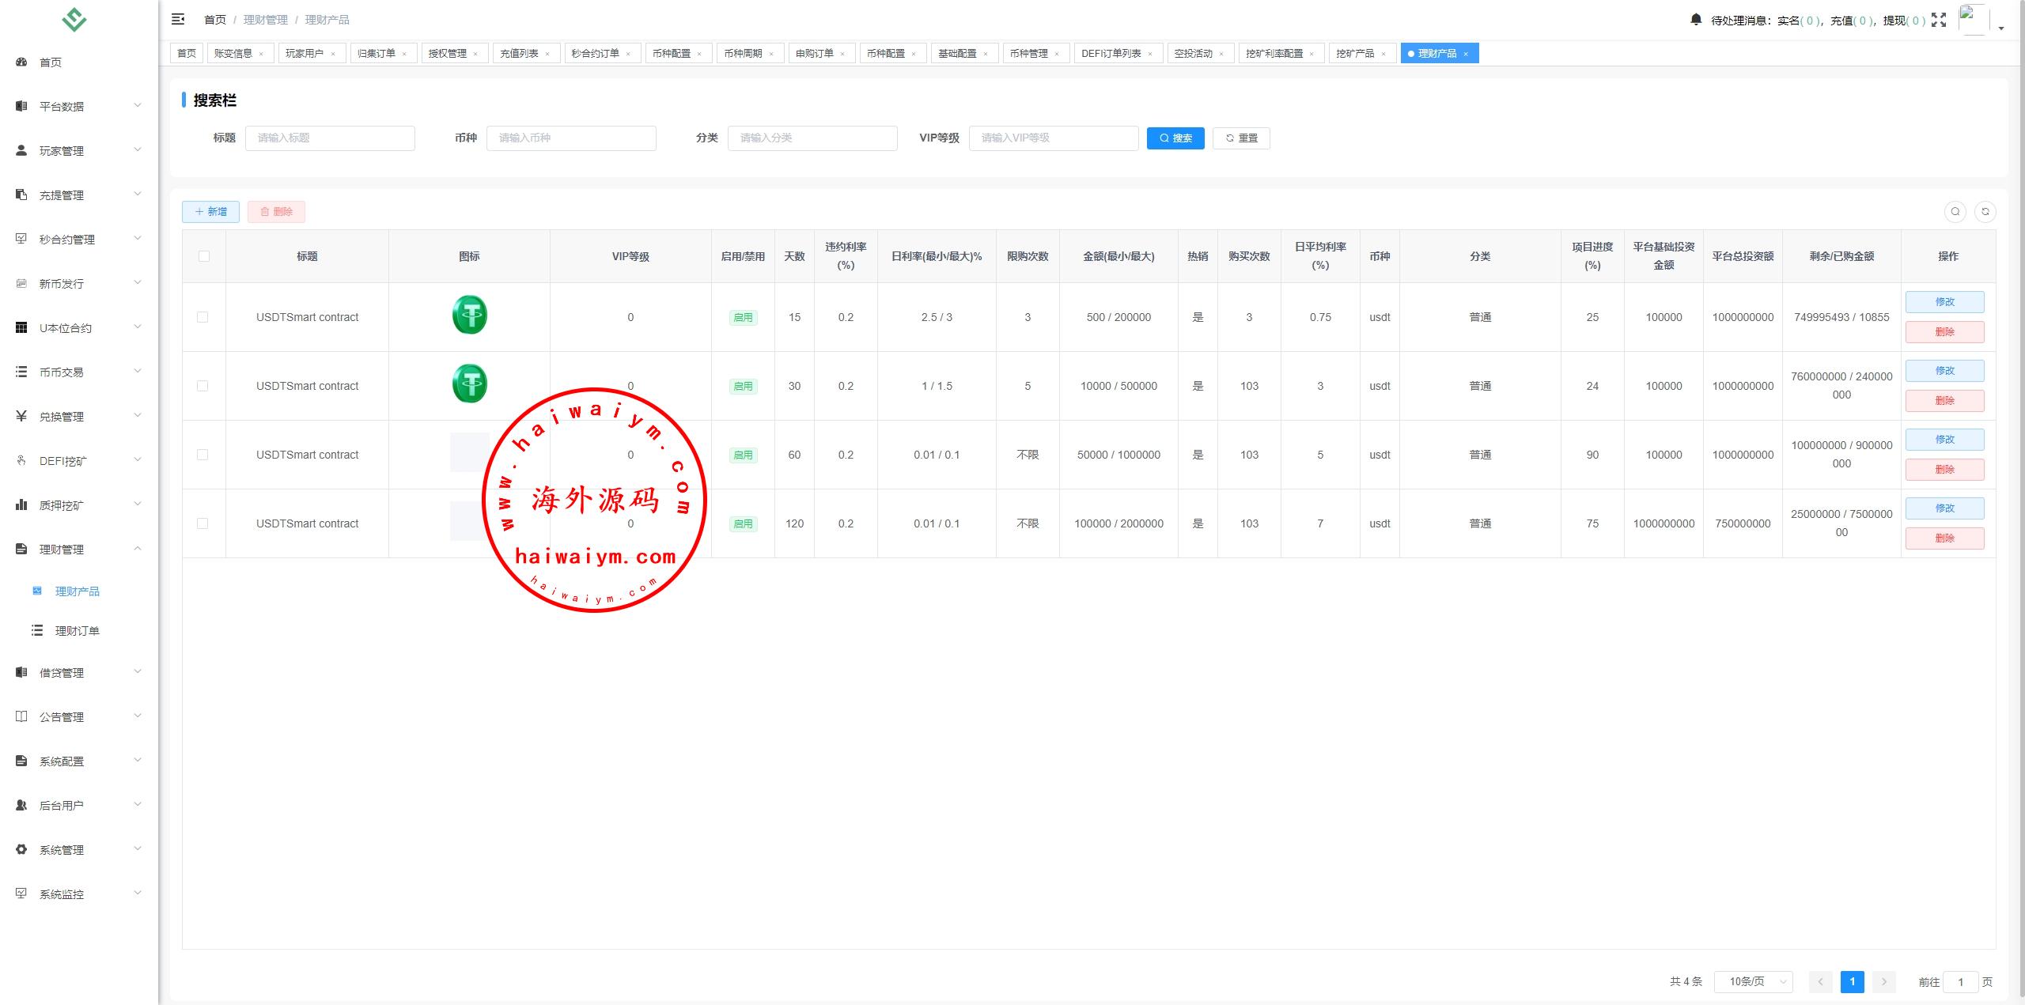Screen dimensions: 2025x1005
Task: Toggle fullscreen mode icon
Action: point(1939,20)
